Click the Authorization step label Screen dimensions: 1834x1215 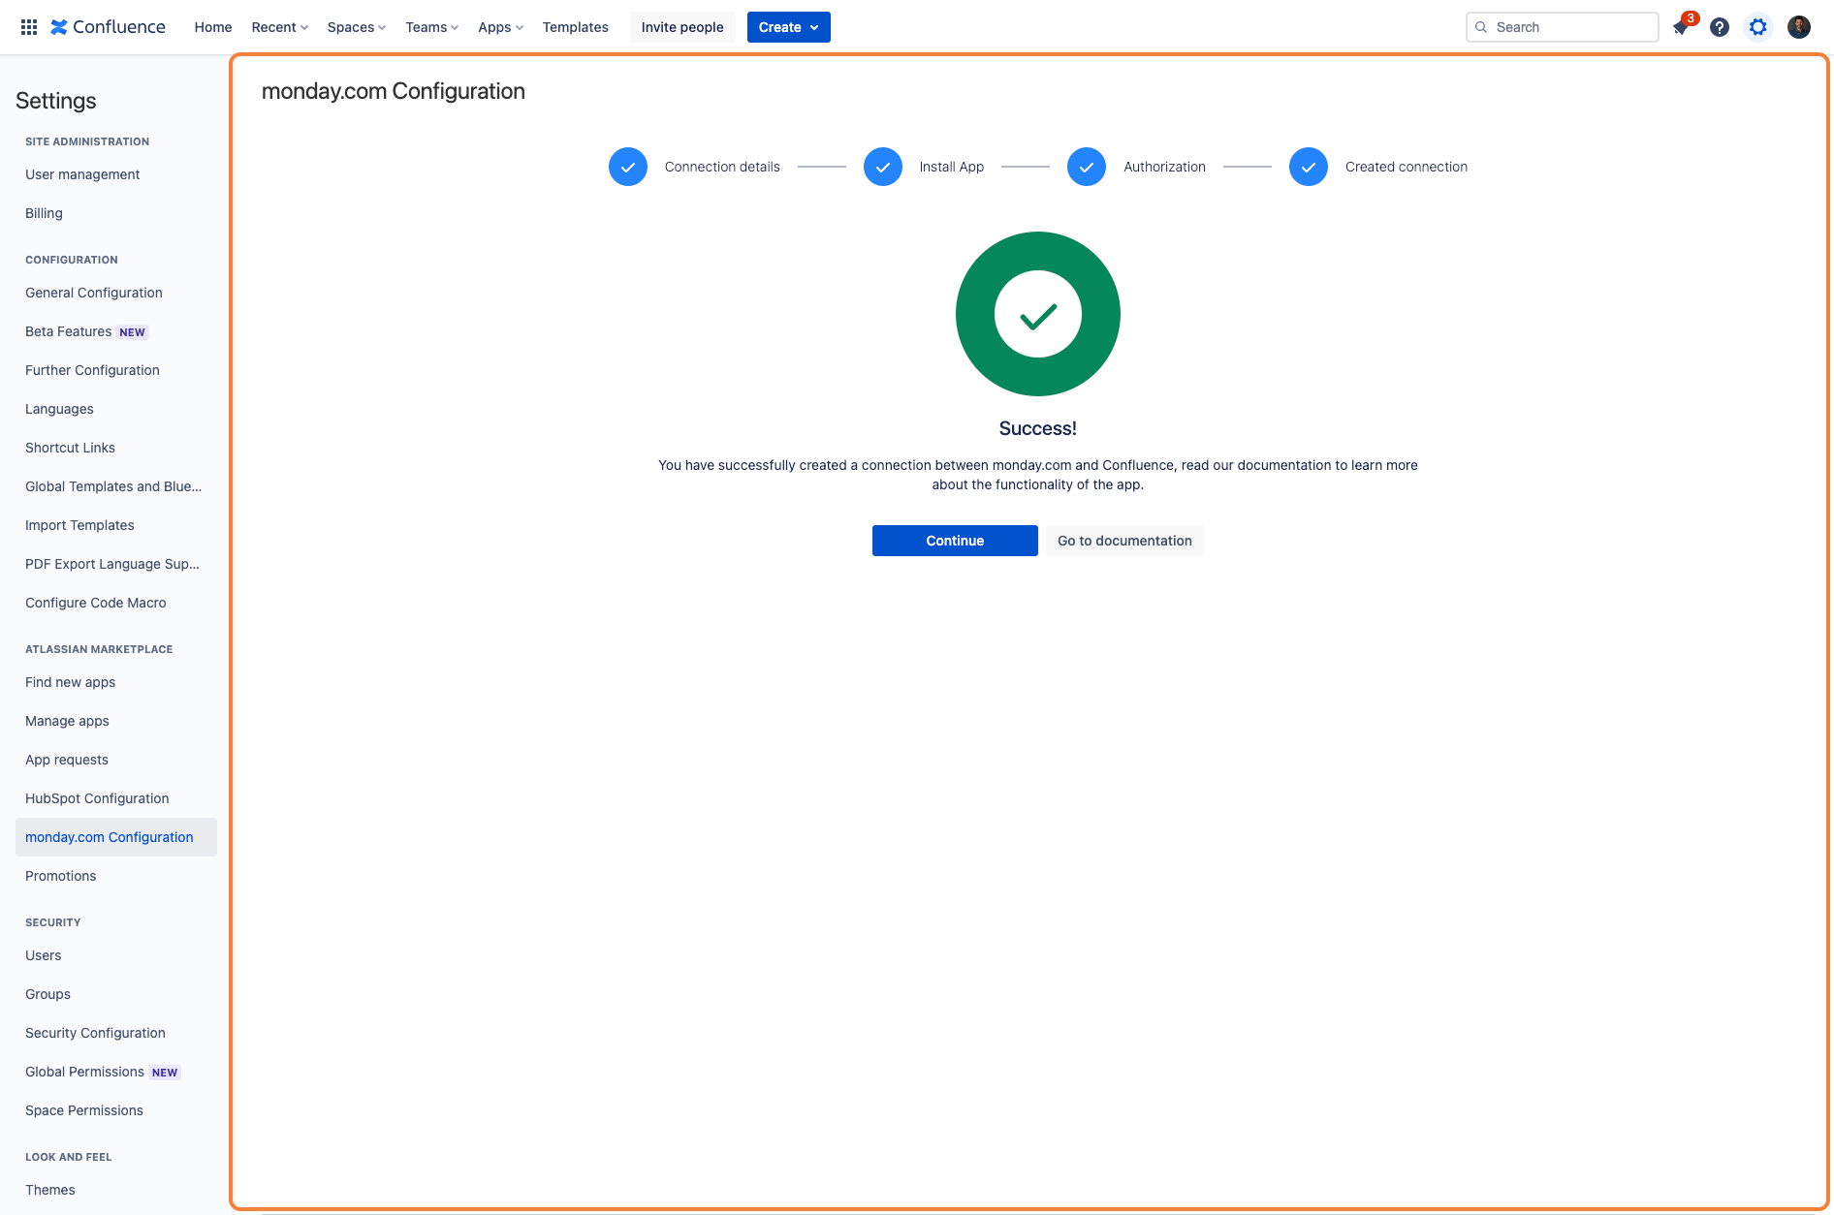(1164, 167)
